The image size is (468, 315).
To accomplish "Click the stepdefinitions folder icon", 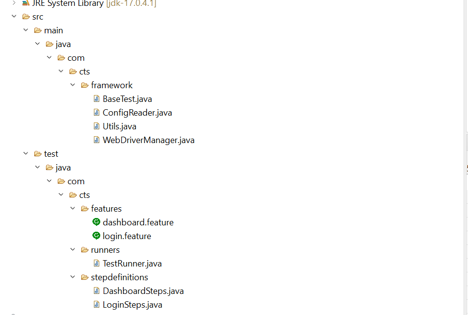I will pyautogui.click(x=85, y=277).
